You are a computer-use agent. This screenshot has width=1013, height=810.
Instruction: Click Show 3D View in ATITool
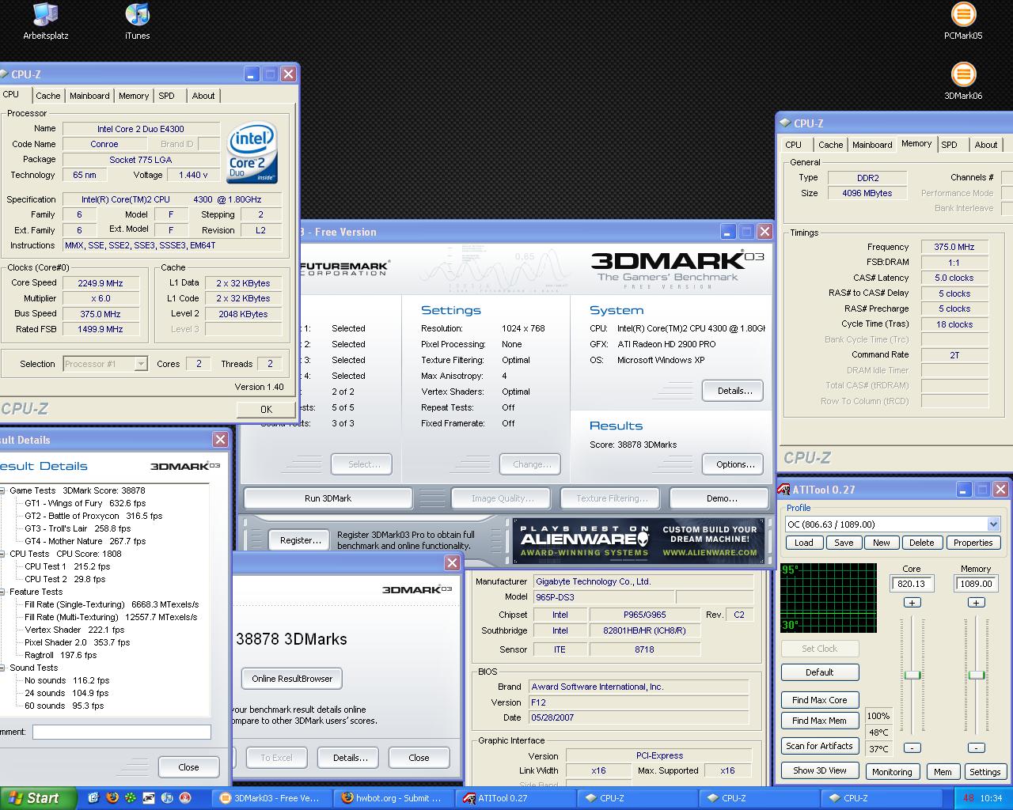pos(819,770)
